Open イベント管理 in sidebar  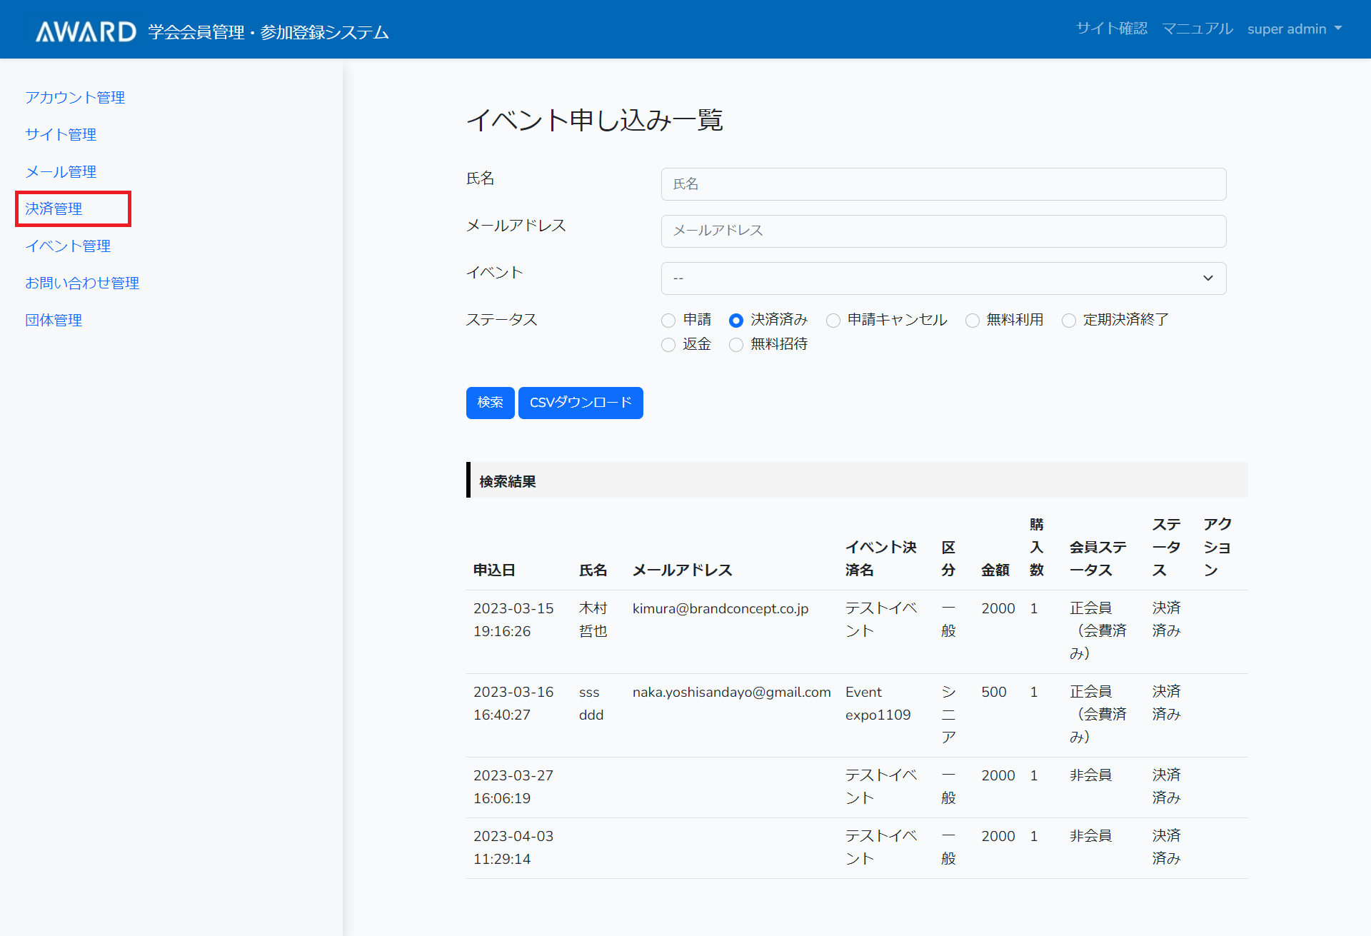(x=68, y=246)
